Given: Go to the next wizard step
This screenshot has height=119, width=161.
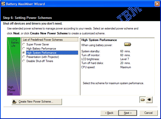Looking at the screenshot, I should point(128,113).
